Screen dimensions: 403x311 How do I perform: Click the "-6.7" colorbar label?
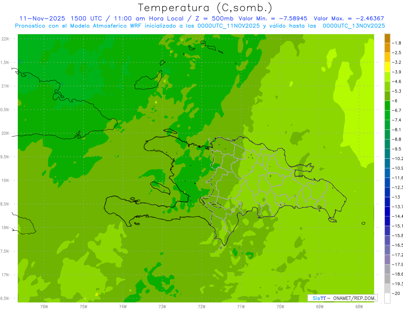(397, 110)
